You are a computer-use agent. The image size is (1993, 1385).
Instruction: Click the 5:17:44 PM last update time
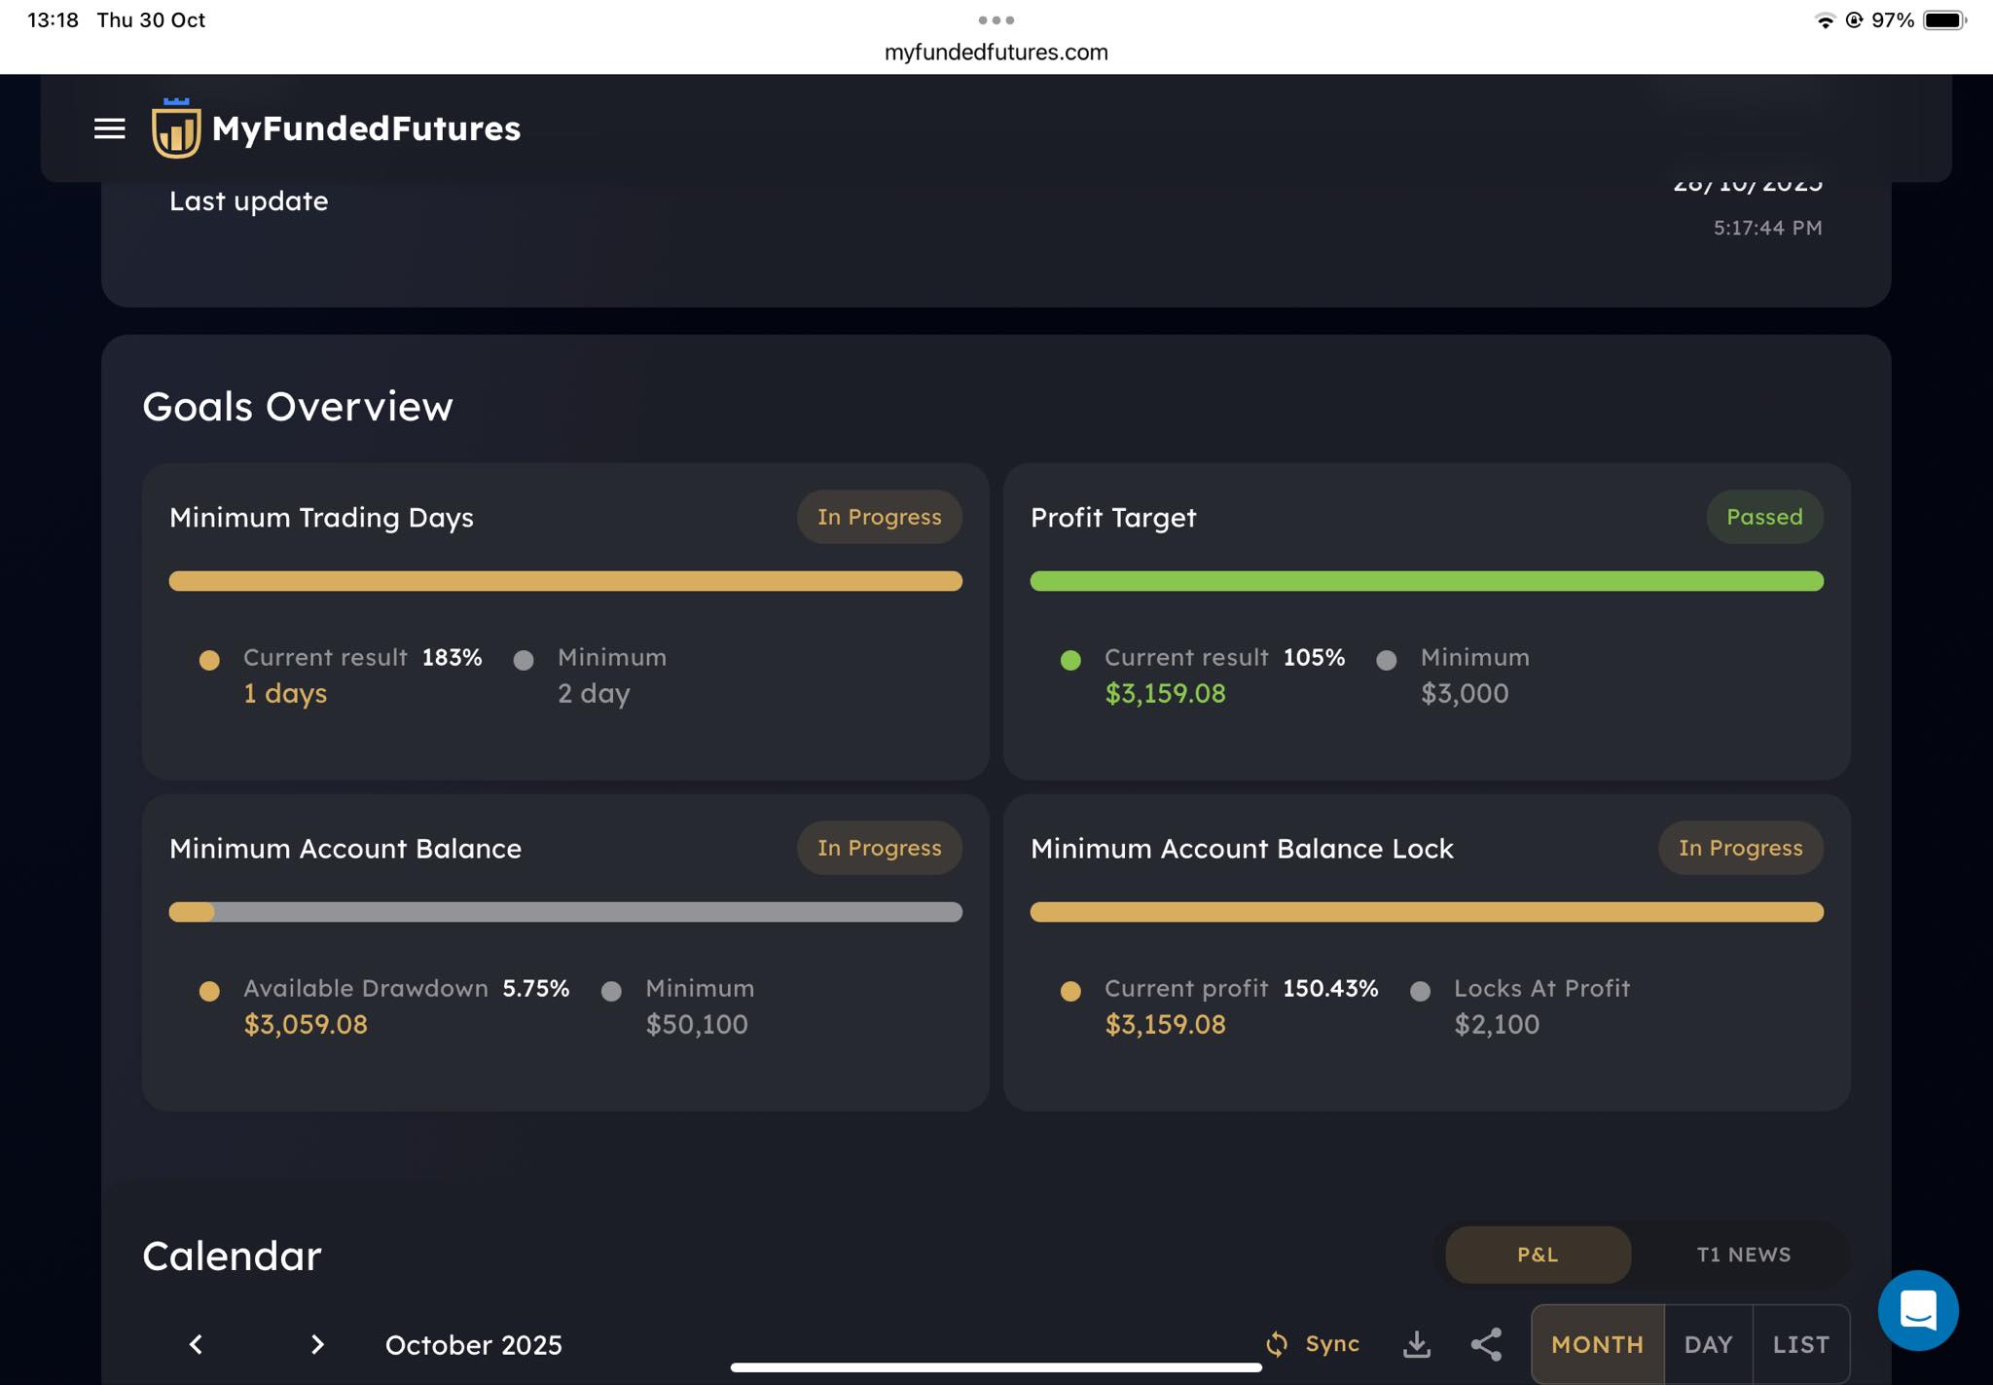(x=1767, y=228)
